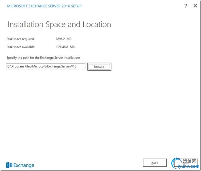Go back to the previous setup page
Viewport: 201px width, 171px height.
point(155,163)
